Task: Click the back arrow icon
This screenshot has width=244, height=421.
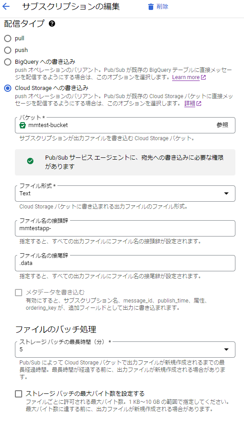Action: click(6, 6)
